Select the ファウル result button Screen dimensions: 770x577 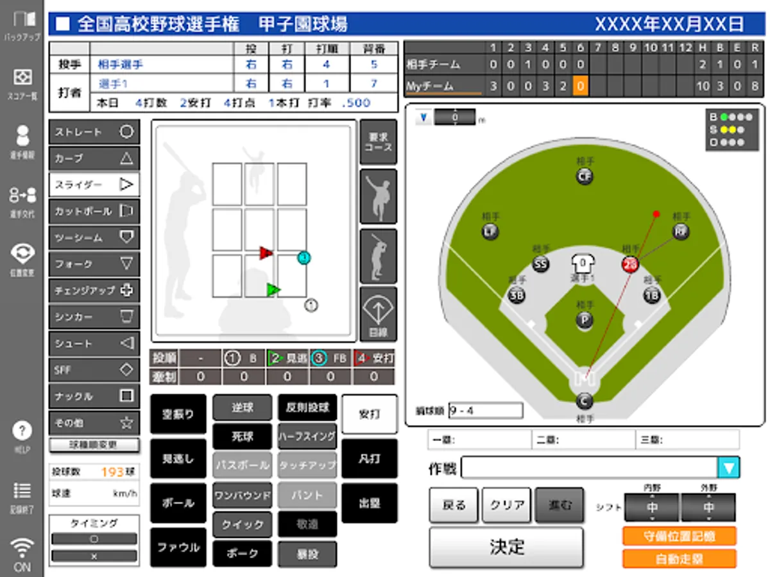point(178,548)
